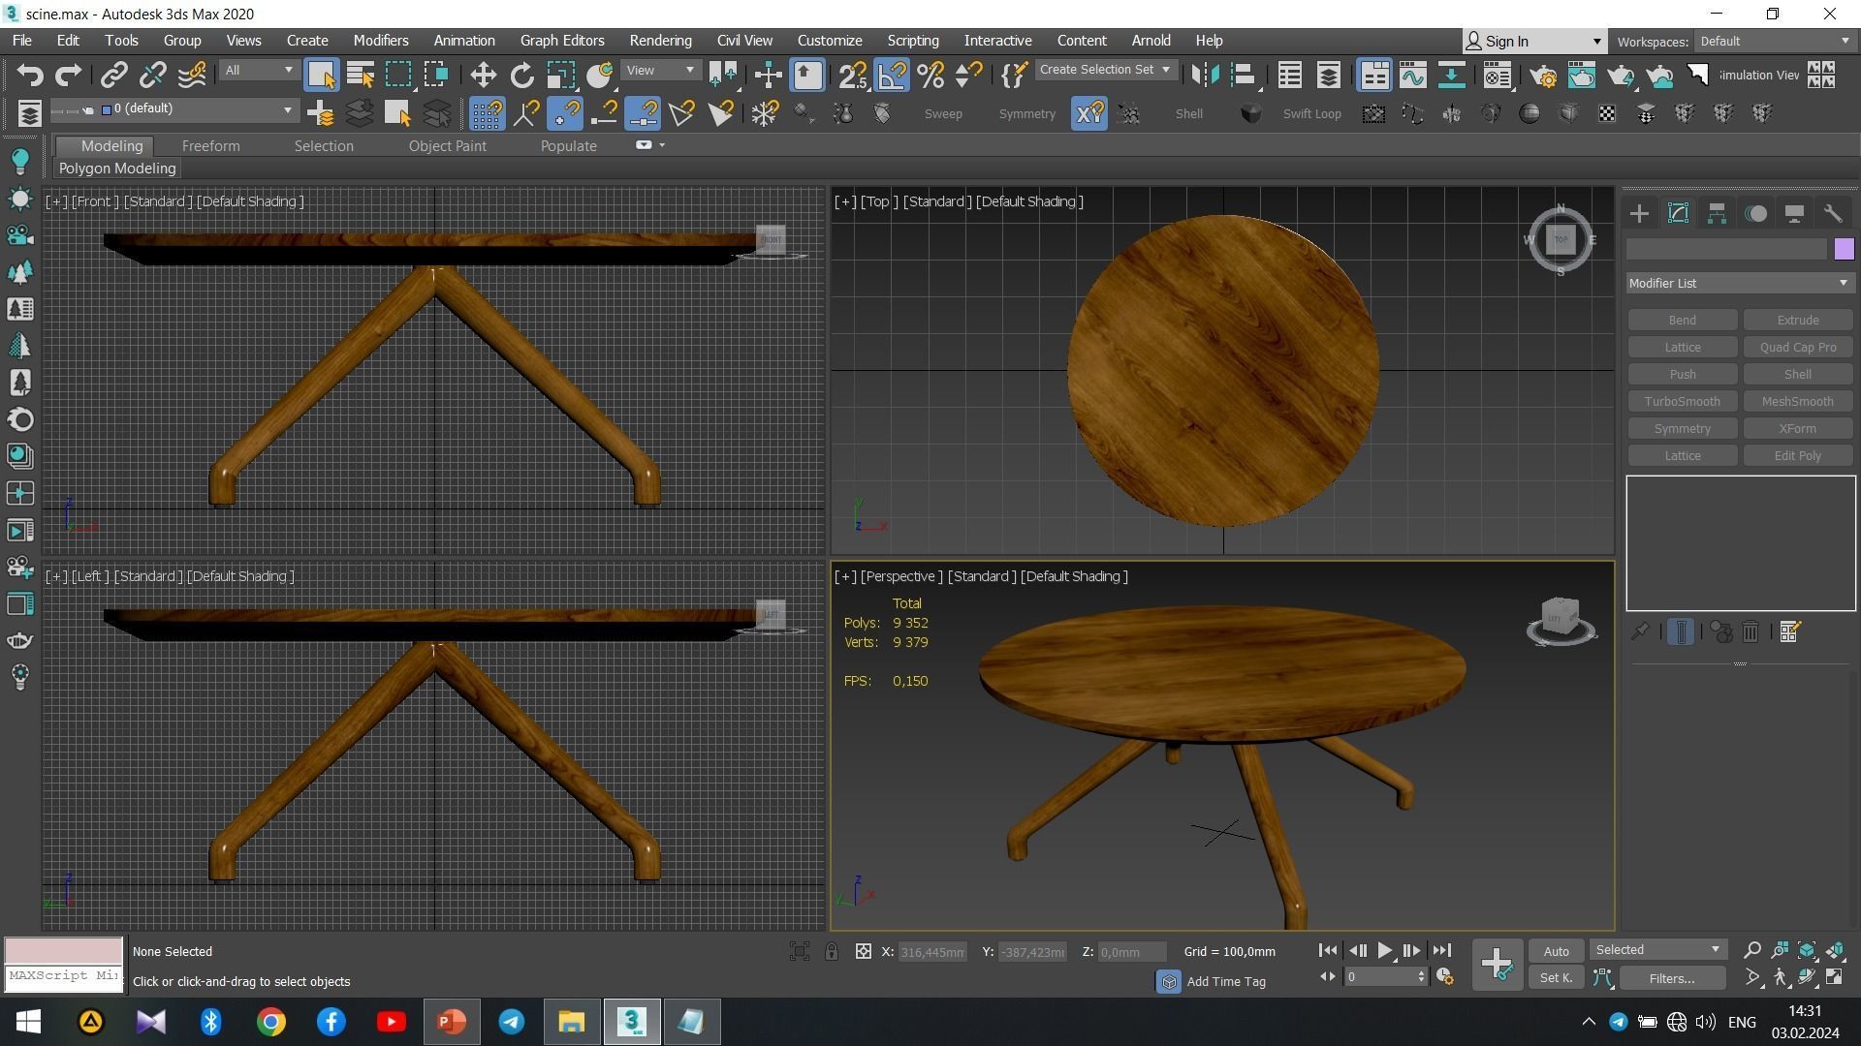Viewport: 1861px width, 1046px height.
Task: Open Configure Modifier Sets icon
Action: pos(1789,632)
